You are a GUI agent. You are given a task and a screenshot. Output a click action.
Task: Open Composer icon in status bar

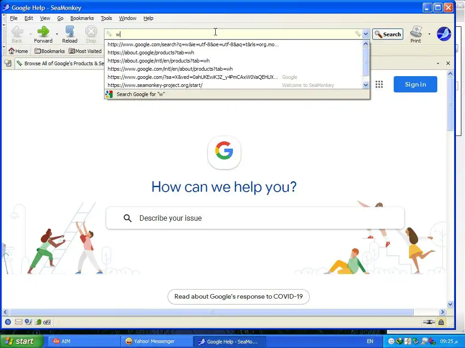click(28, 322)
